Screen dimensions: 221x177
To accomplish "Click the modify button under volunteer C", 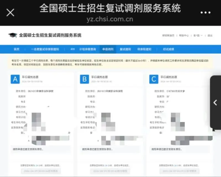I will [x=179, y=171].
